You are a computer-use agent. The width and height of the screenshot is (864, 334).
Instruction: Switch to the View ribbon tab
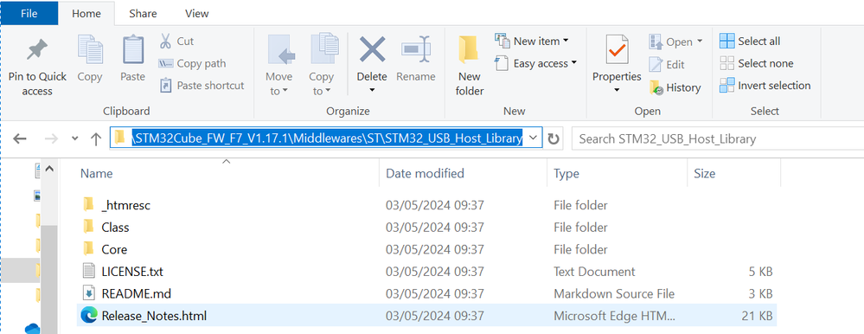pyautogui.click(x=196, y=14)
